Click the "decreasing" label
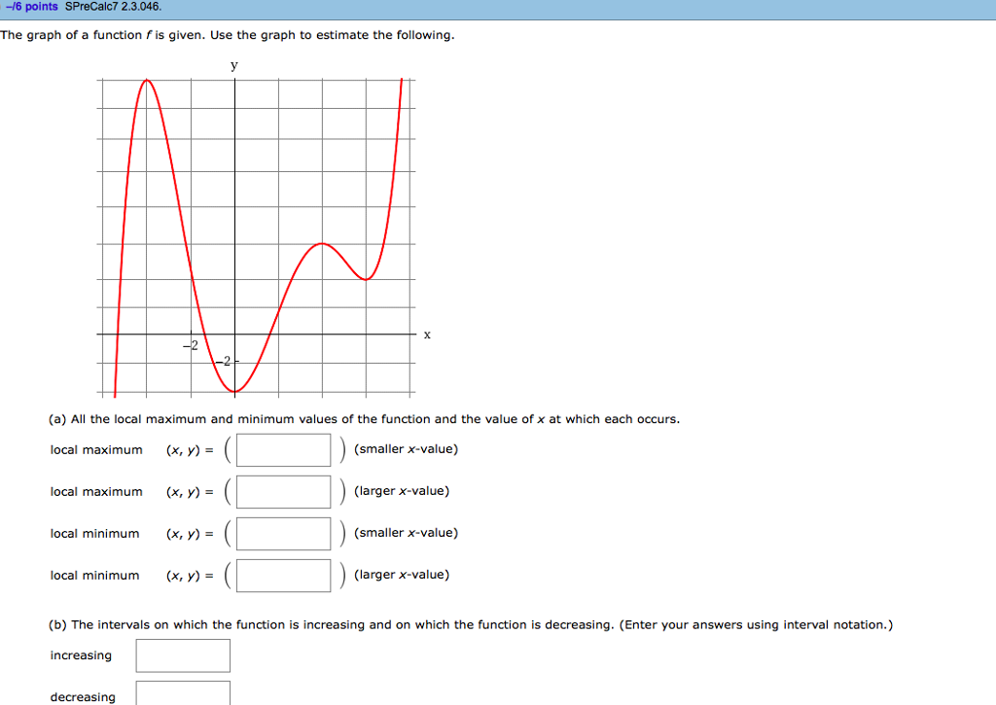Screen dimensions: 996x705 [x=83, y=697]
